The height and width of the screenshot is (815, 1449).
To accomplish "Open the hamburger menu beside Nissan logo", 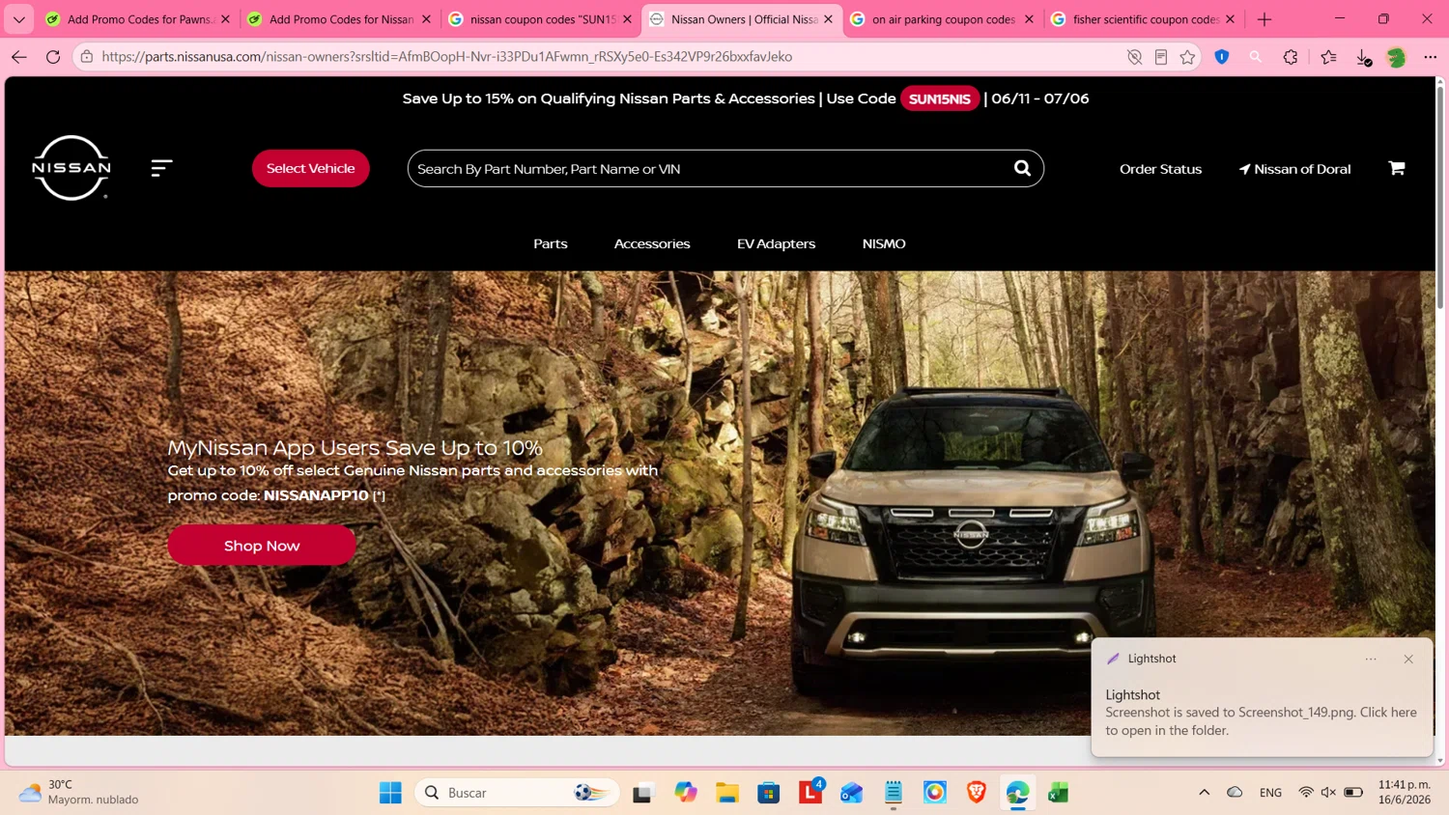I will (x=161, y=168).
